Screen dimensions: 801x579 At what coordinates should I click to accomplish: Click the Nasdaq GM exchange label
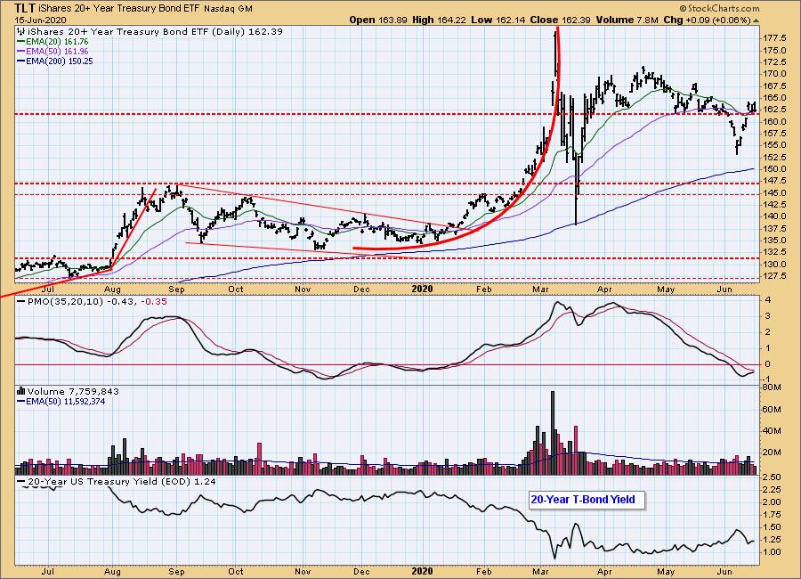[228, 9]
